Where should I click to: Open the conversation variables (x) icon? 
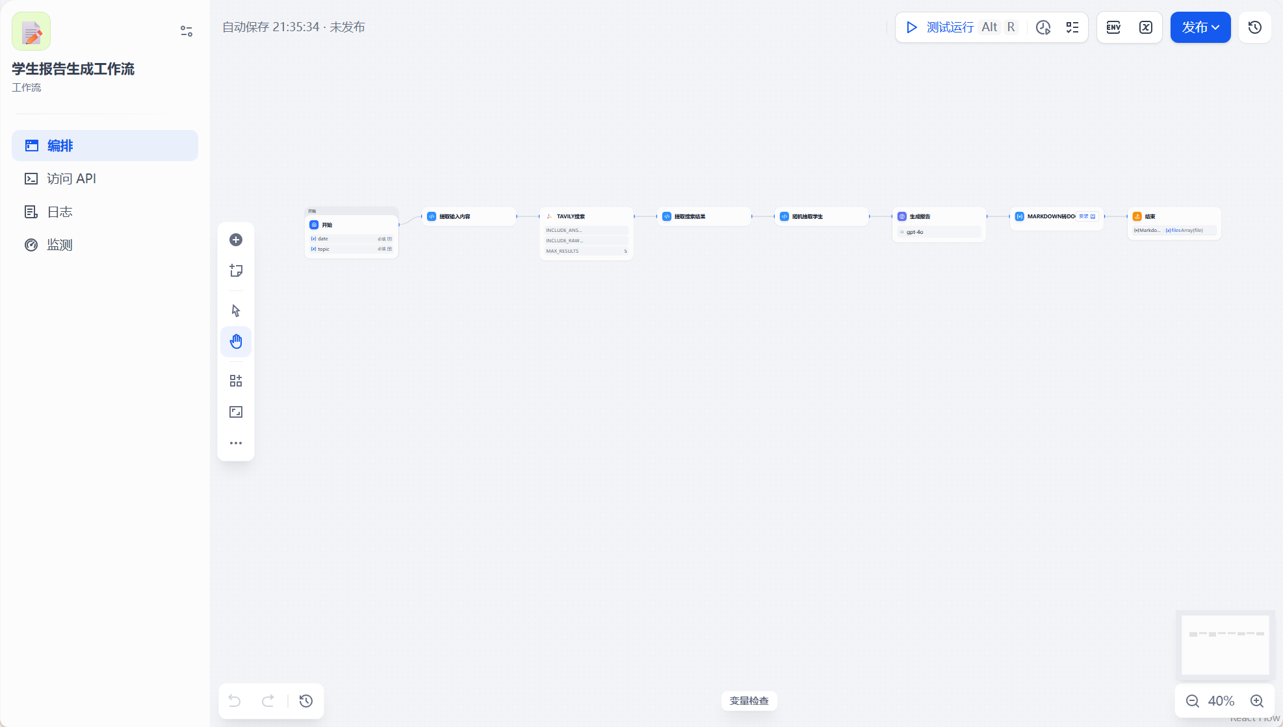(1146, 27)
